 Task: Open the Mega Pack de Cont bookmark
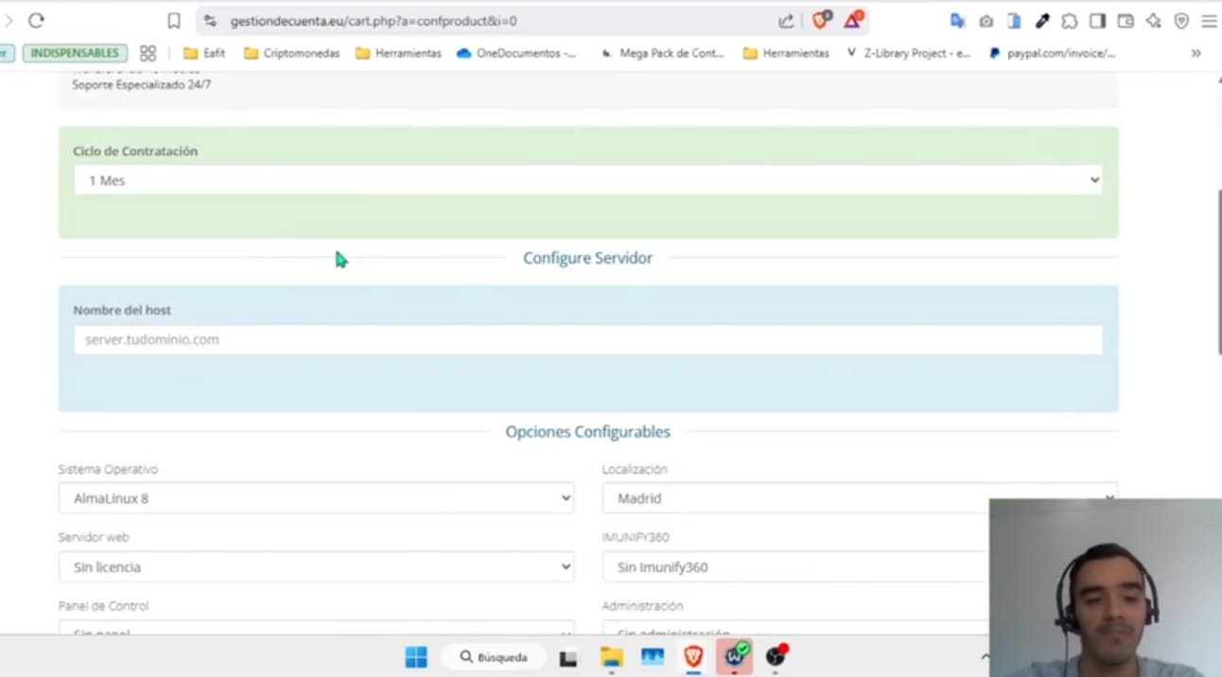(x=662, y=53)
